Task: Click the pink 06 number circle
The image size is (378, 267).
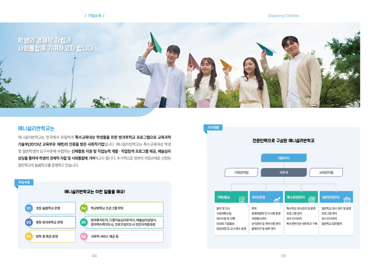Action: tap(84, 237)
